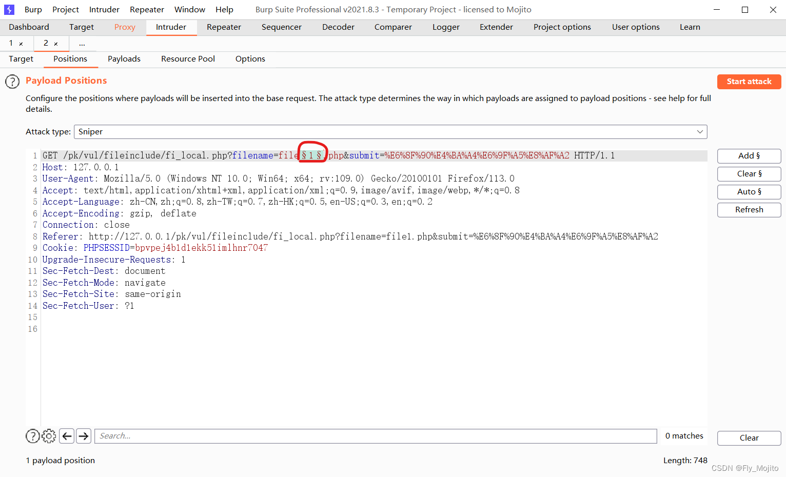Switch to the Logger tab
The width and height of the screenshot is (786, 477).
446,27
